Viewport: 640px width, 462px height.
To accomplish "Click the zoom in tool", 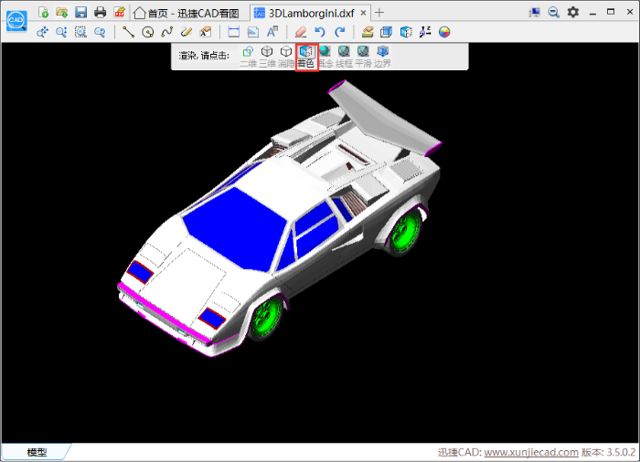I will pos(61,32).
